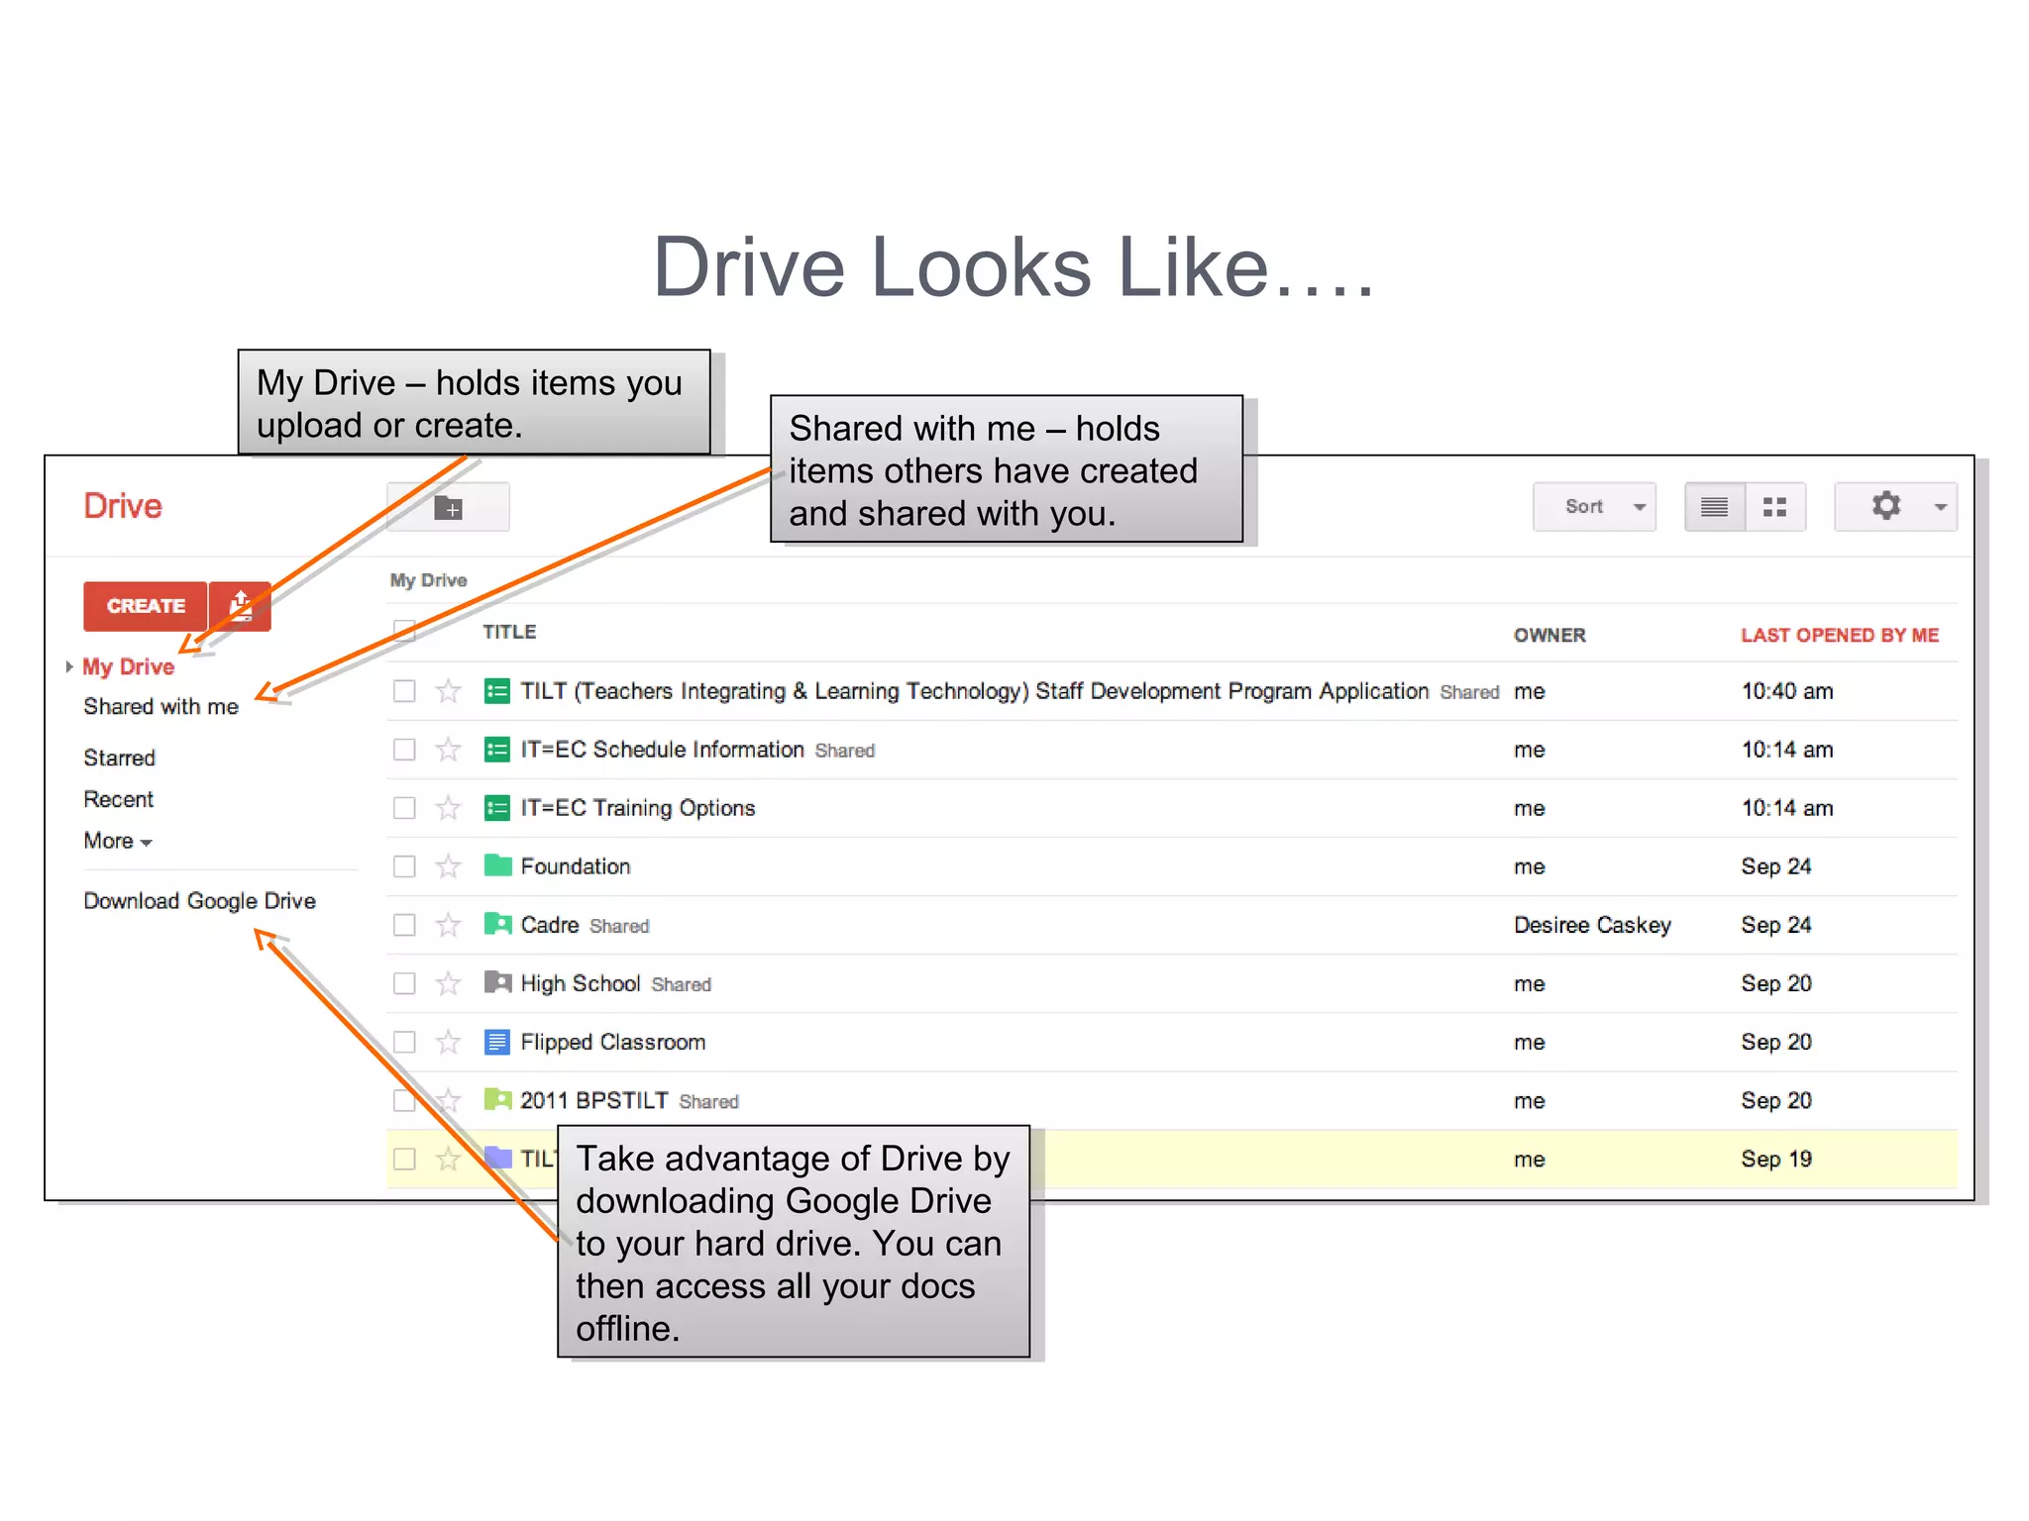Click the IT=EC Schedule Information form icon
This screenshot has height=1521, width=2029.
[497, 749]
